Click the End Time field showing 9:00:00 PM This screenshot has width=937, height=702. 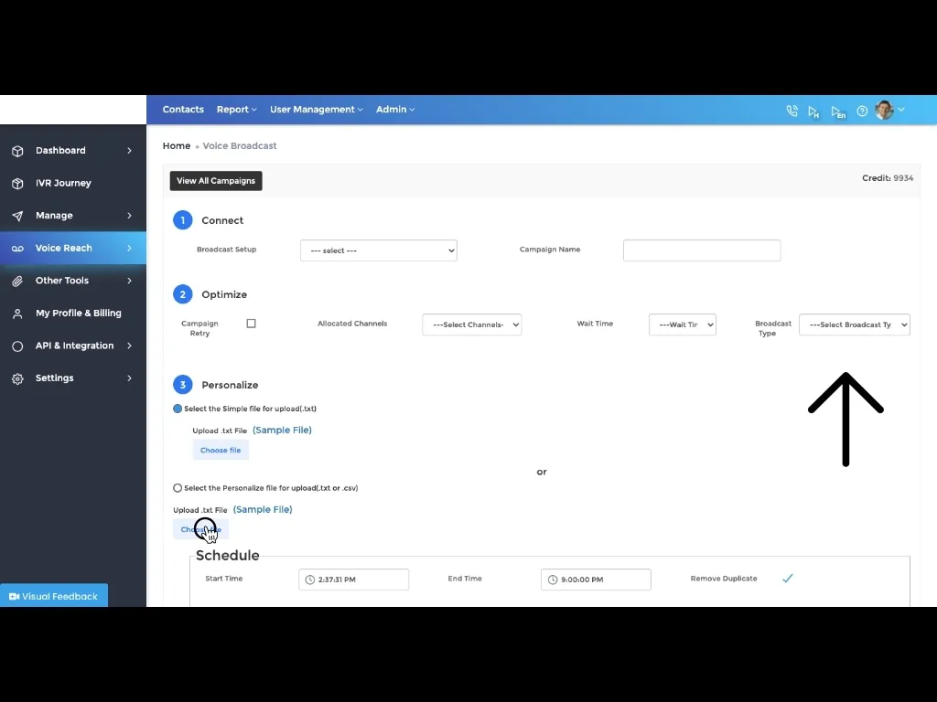click(596, 580)
